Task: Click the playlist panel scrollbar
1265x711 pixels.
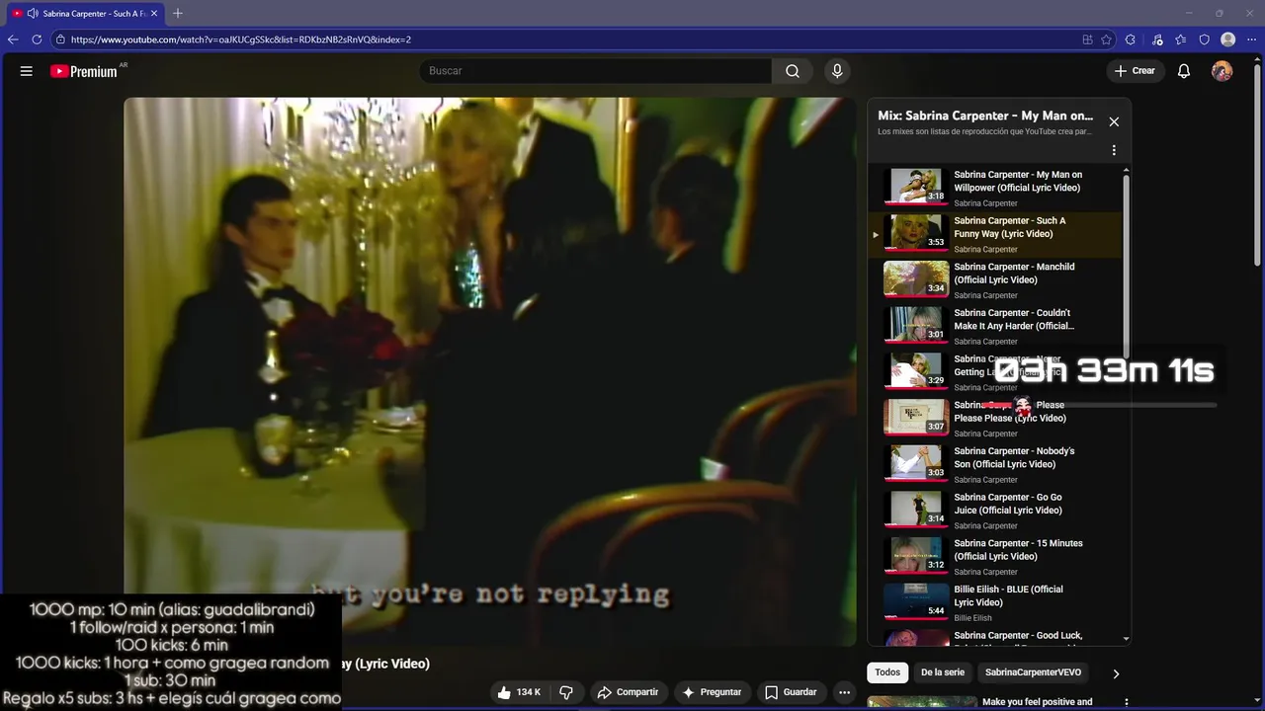Action: 1126,267
